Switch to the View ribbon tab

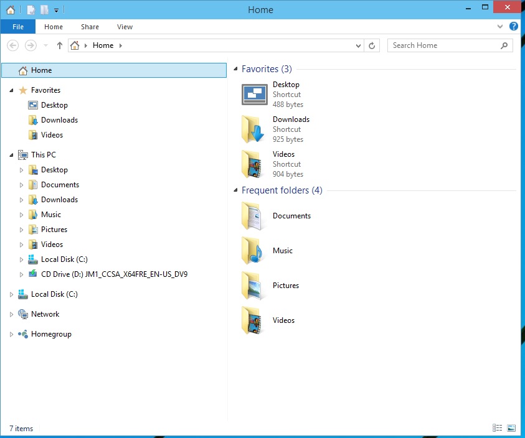coord(125,27)
